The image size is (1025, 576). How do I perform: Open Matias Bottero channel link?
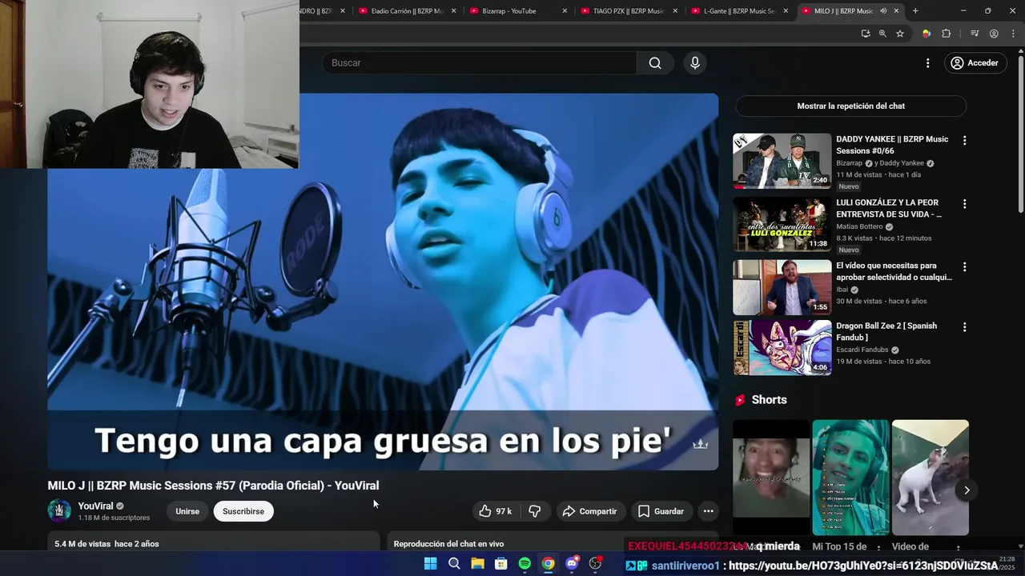(x=859, y=226)
